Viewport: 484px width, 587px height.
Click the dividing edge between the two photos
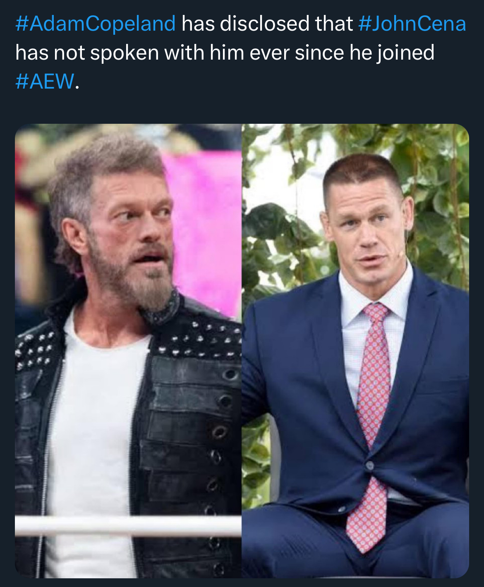point(242,351)
